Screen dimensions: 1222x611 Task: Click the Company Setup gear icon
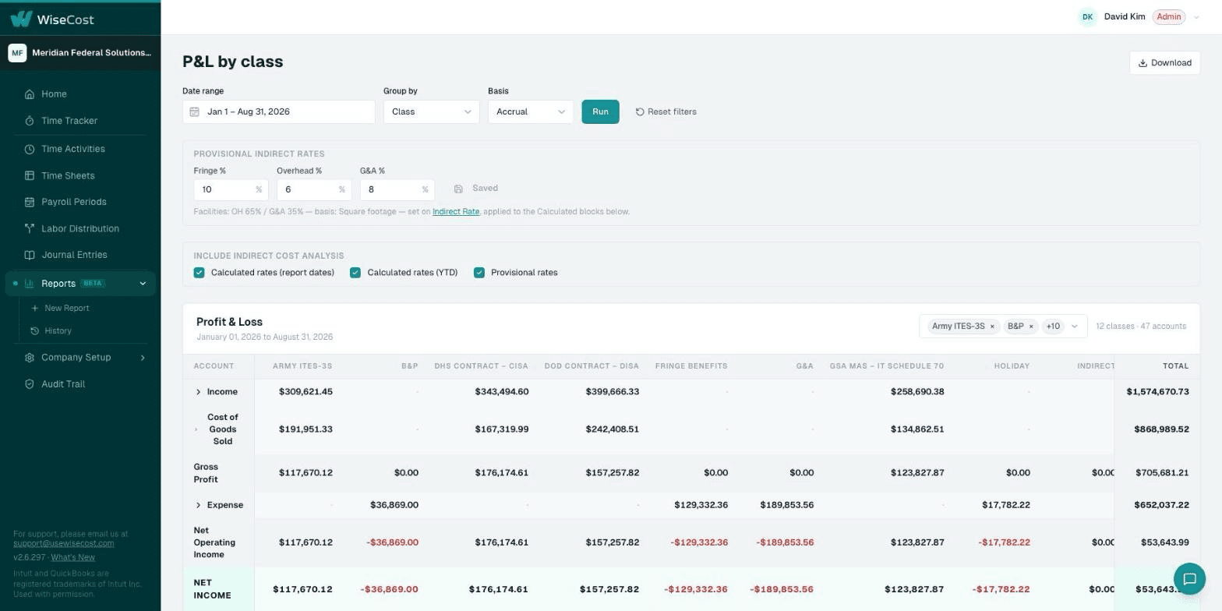pos(30,358)
